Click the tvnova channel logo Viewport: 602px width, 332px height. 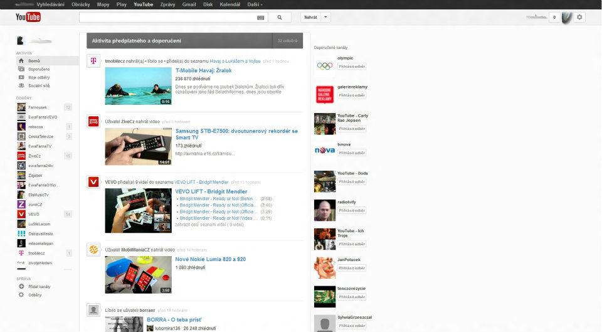(x=325, y=151)
